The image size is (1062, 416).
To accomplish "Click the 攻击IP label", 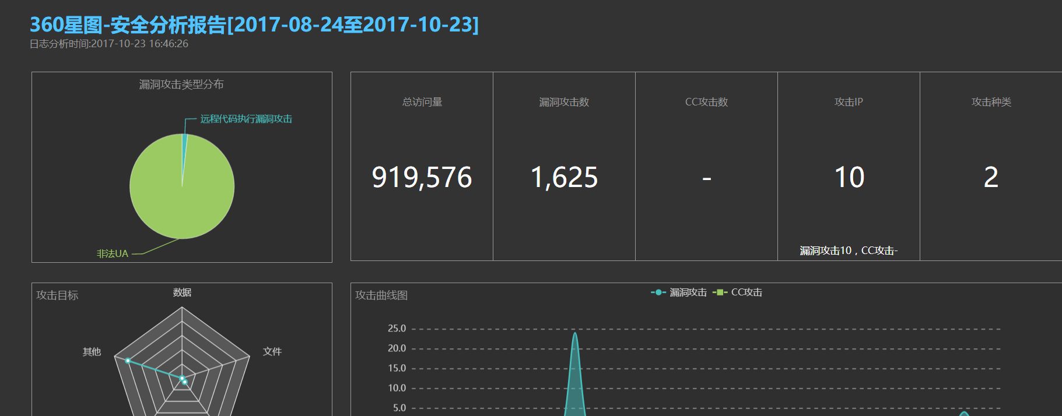I will pos(849,102).
